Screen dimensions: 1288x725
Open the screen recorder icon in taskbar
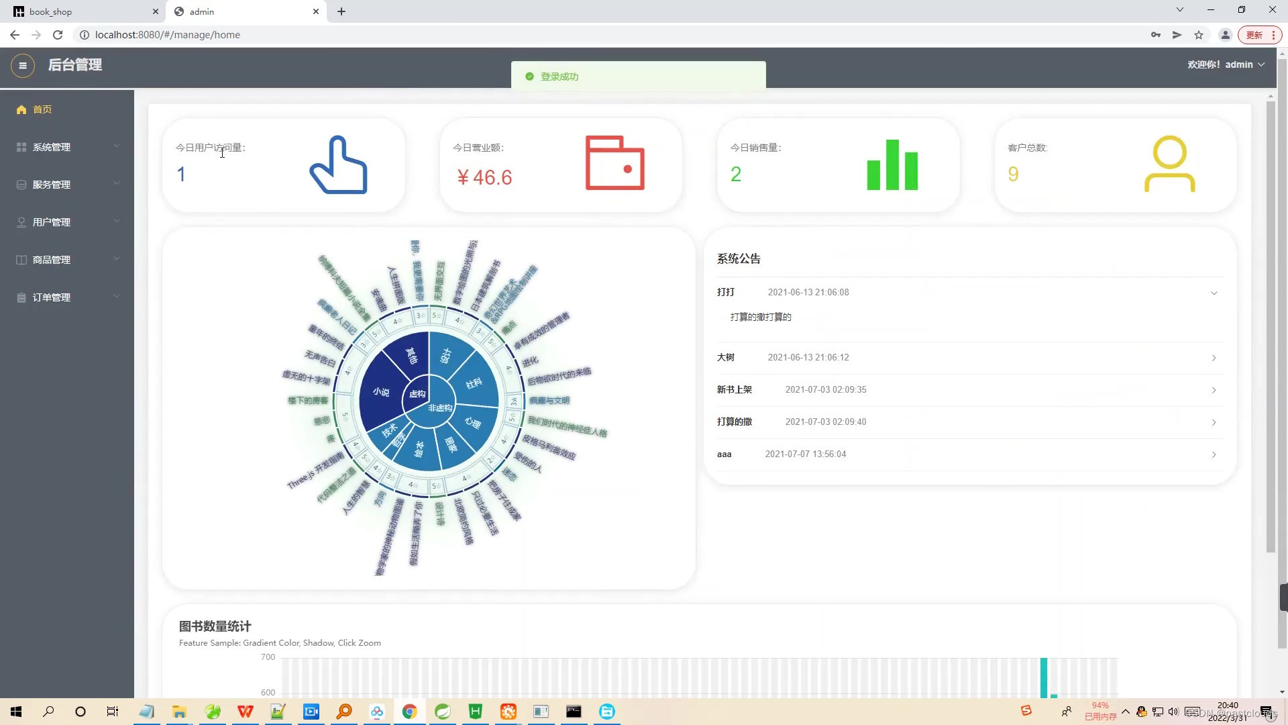pyautogui.click(x=311, y=711)
